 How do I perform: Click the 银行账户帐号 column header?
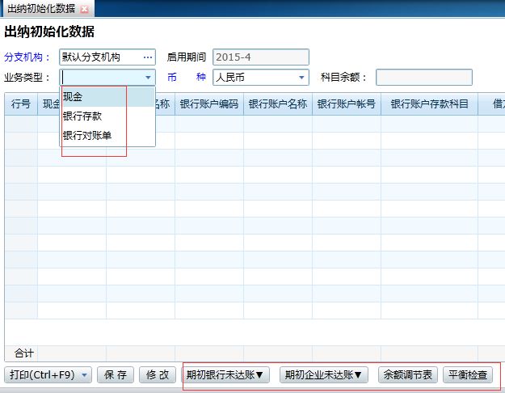(347, 104)
